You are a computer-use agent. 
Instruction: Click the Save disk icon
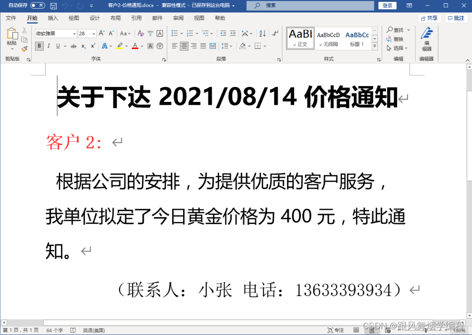pyautogui.click(x=53, y=5)
